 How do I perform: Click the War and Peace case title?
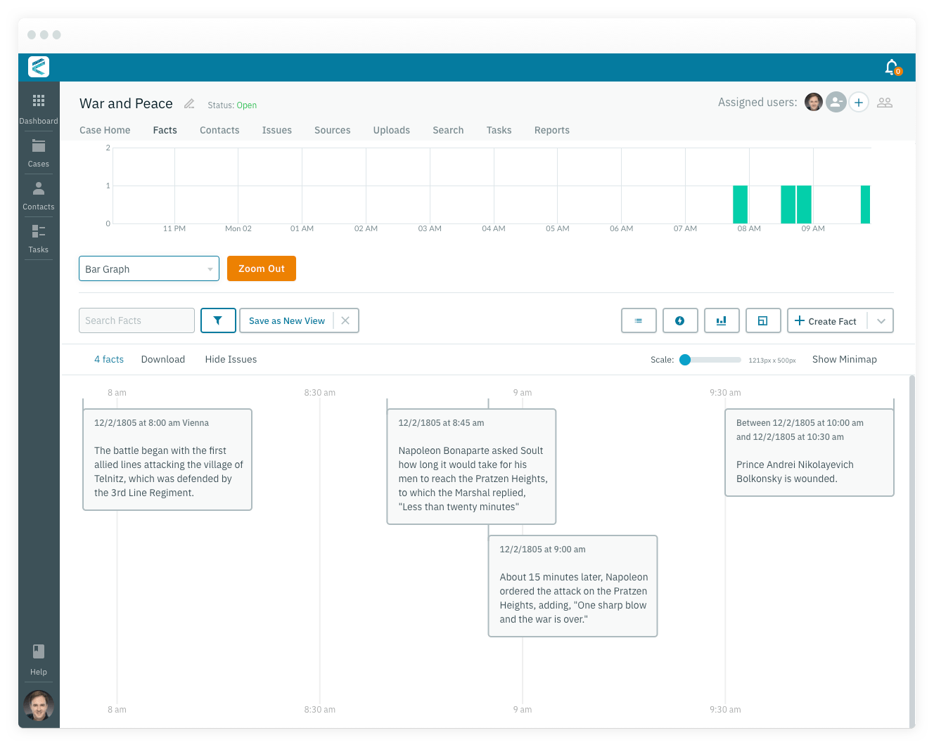coord(126,103)
